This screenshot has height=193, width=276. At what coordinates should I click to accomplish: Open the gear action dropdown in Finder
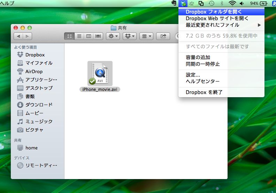(113, 36)
